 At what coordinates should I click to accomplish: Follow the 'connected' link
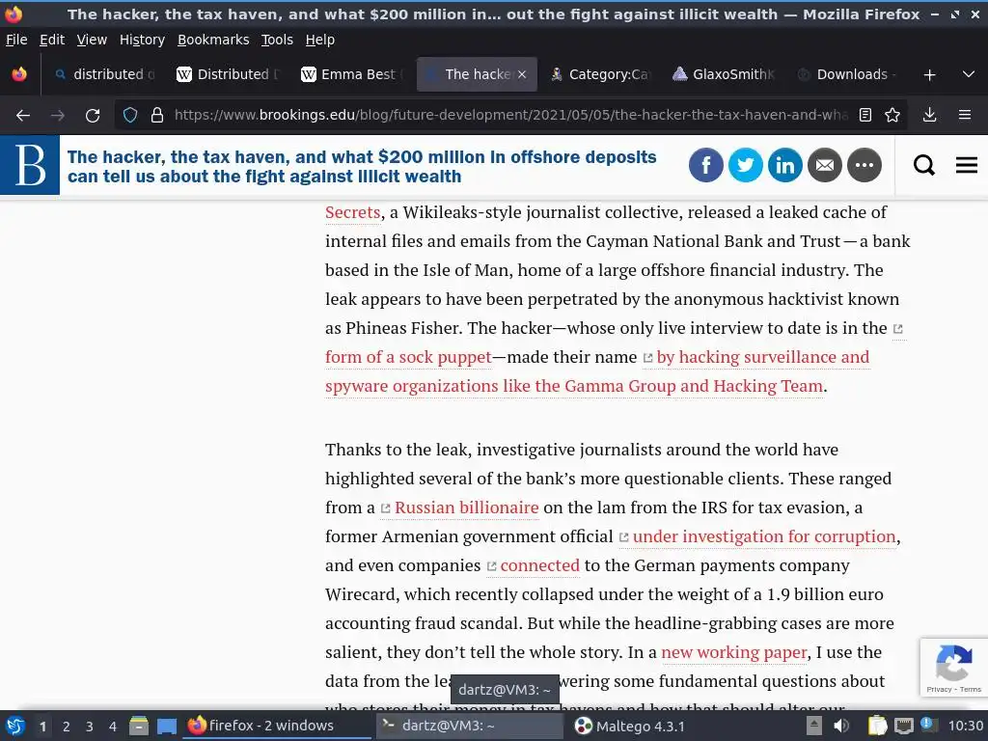539,565
